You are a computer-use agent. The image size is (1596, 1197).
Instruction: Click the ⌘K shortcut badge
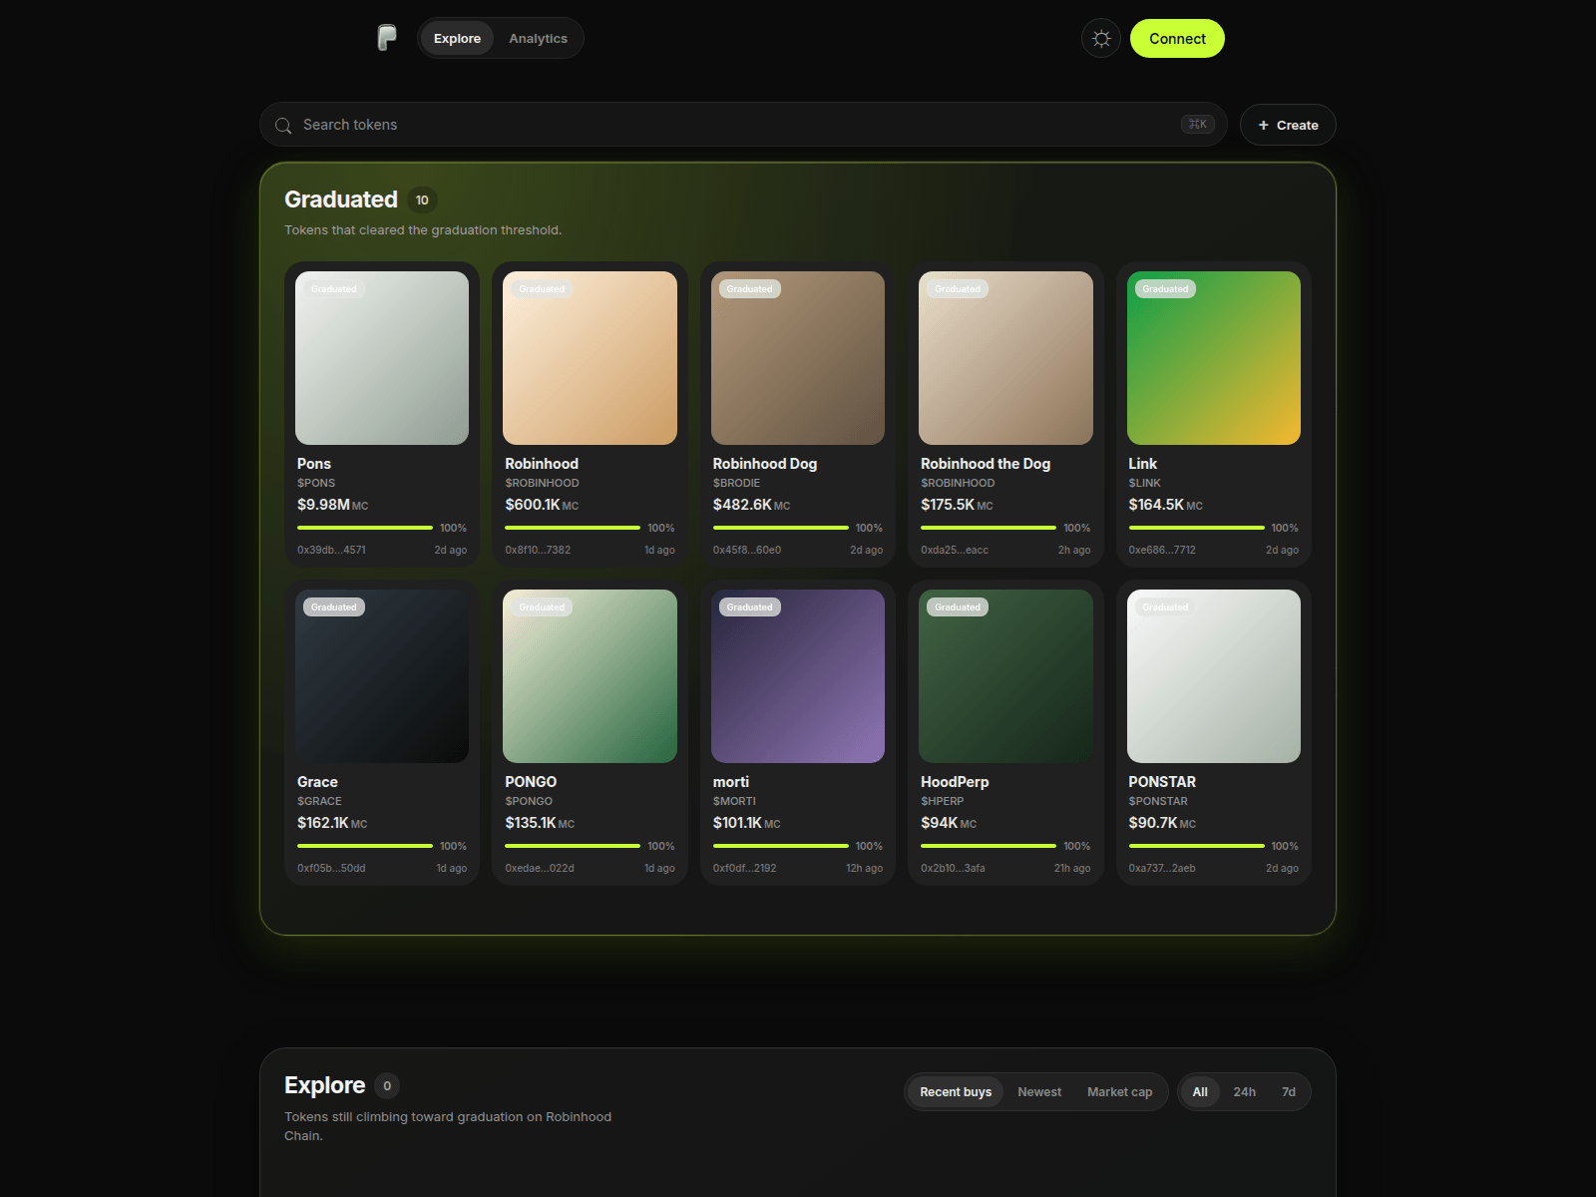[1197, 125]
